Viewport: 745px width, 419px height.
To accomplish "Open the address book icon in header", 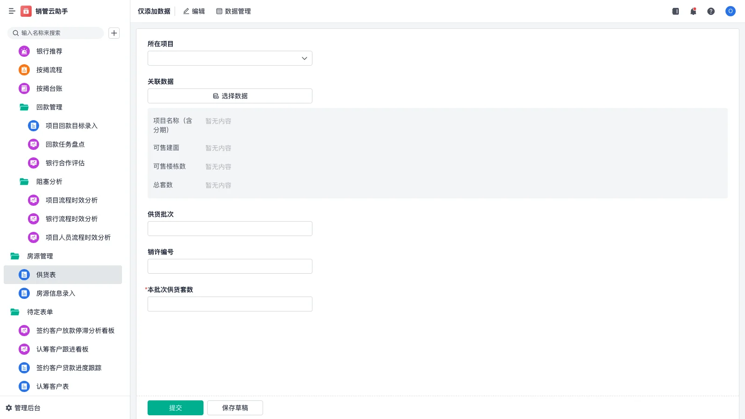I will tap(675, 11).
